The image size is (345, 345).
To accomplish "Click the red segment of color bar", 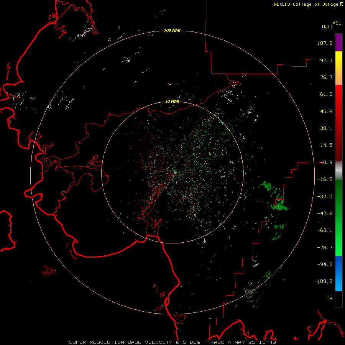I will (338, 123).
